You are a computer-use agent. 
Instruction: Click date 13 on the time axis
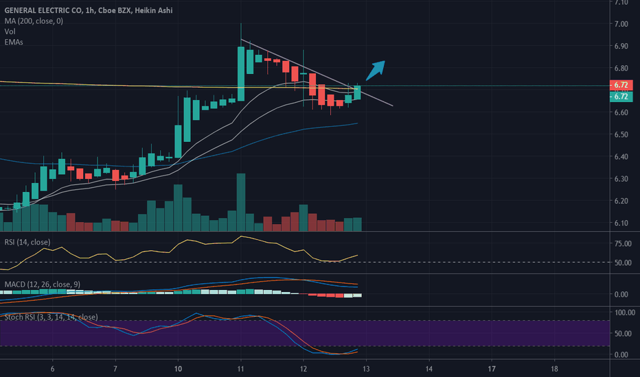click(x=366, y=369)
